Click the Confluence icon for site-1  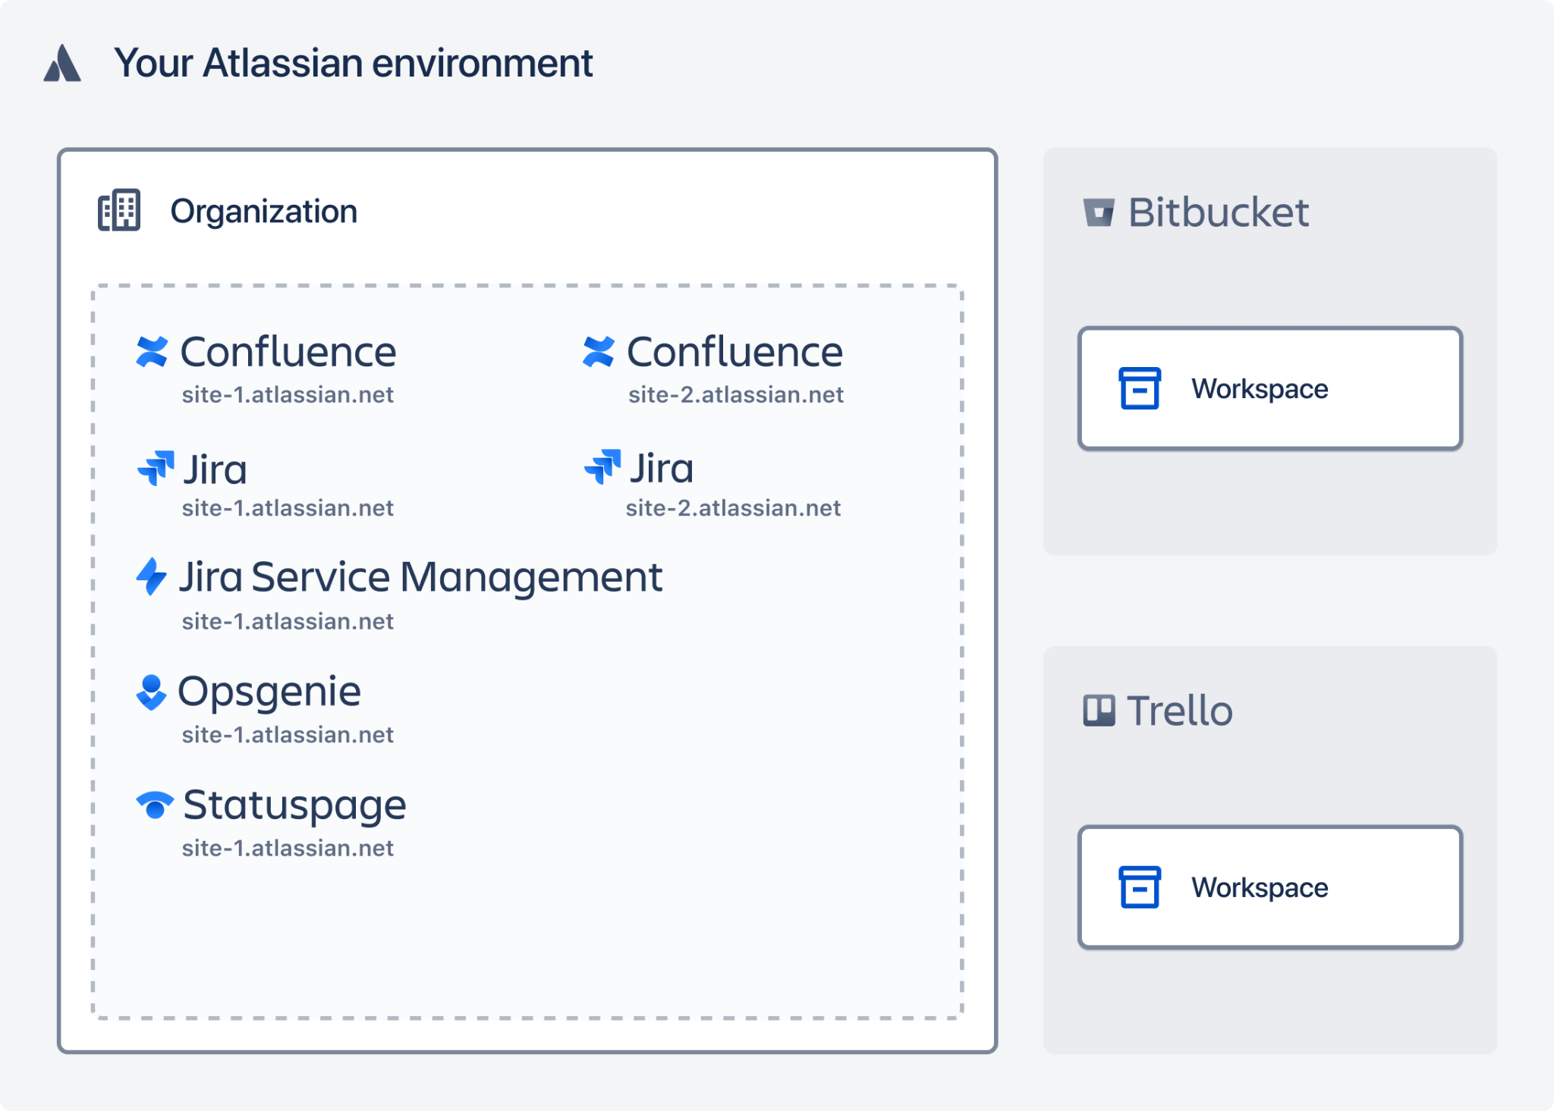point(152,352)
